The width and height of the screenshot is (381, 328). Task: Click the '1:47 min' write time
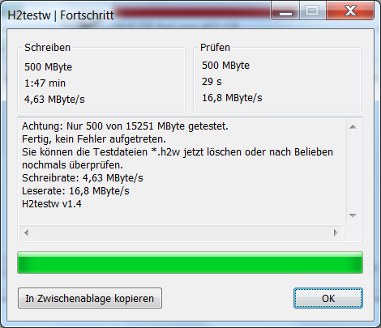click(x=45, y=83)
